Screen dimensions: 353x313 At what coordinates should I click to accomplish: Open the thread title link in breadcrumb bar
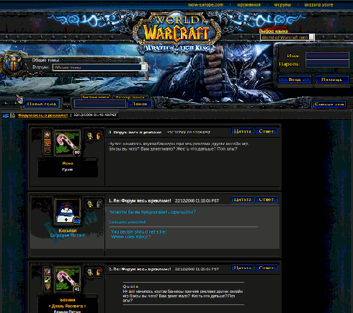tap(43, 115)
